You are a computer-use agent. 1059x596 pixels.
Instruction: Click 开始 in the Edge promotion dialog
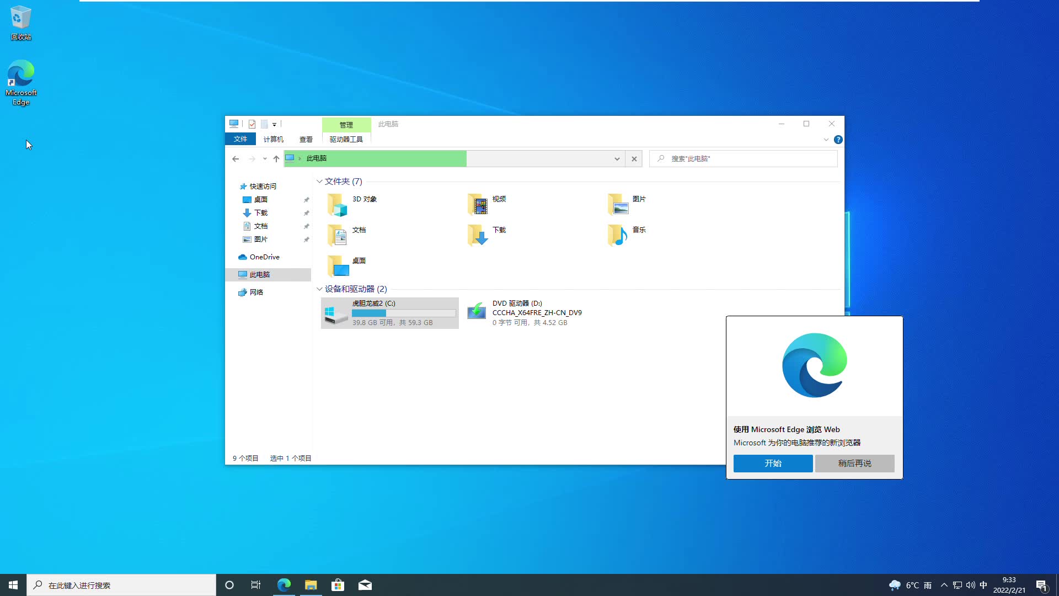pos(773,463)
